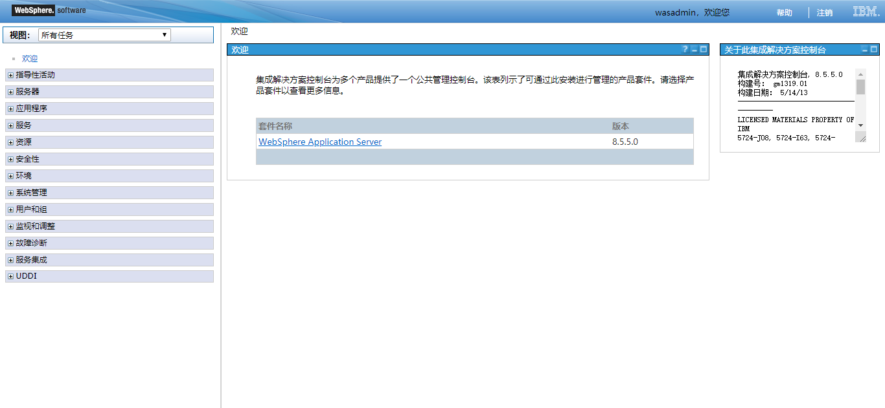This screenshot has width=885, height=408.
Task: Select the 故障诊断 label in navigation
Action: click(32, 243)
